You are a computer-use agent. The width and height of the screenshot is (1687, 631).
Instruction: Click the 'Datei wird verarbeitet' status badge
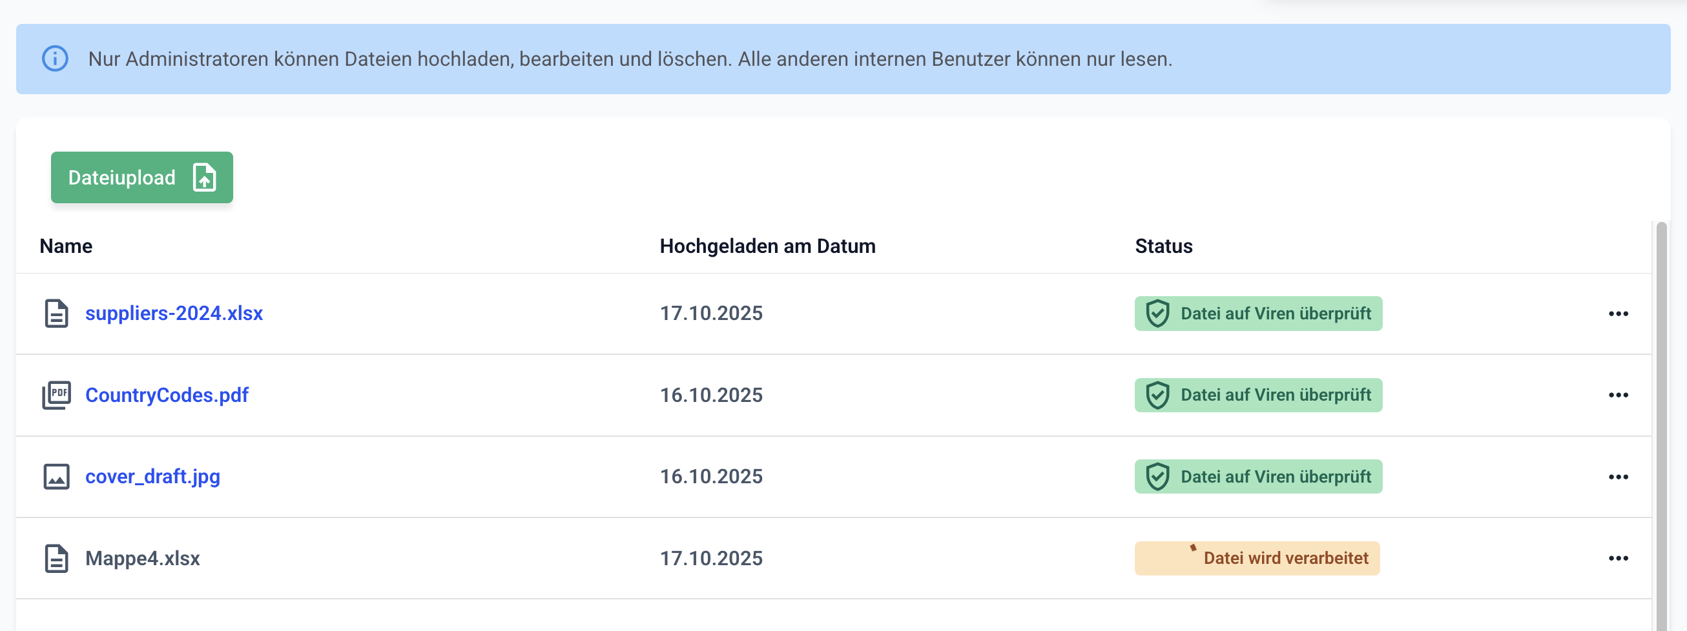(x=1256, y=559)
